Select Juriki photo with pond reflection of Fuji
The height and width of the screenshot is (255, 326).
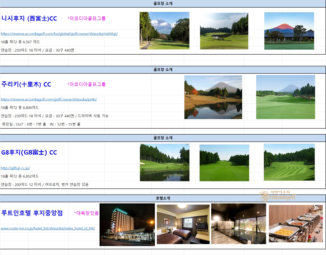click(213, 97)
